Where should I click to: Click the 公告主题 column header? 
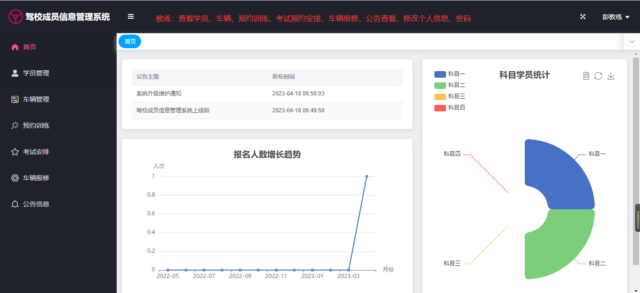(148, 77)
